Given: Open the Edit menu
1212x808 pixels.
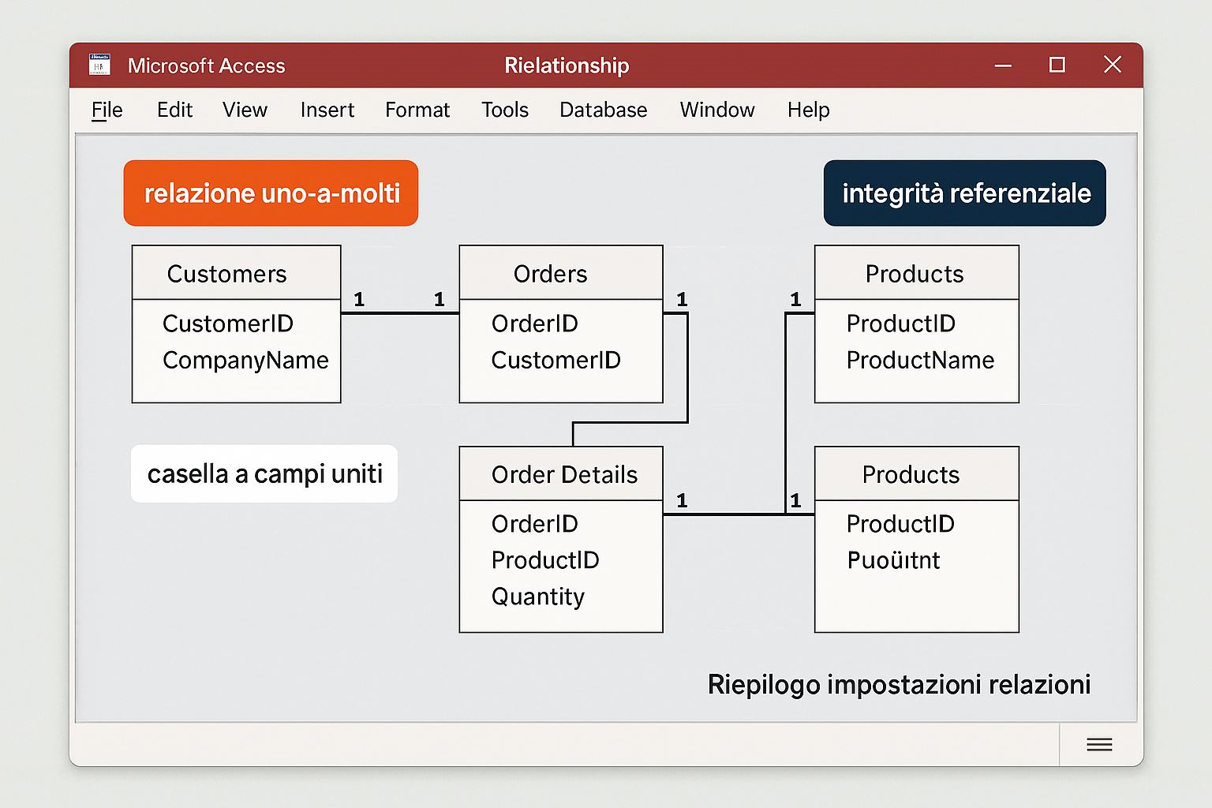Looking at the screenshot, I should point(174,110).
